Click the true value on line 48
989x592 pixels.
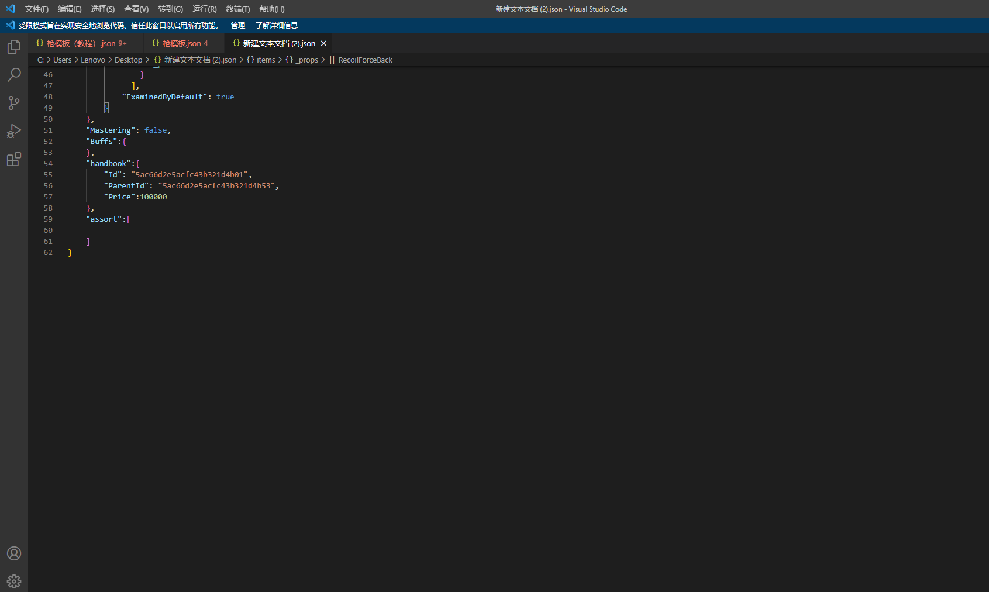pyautogui.click(x=225, y=97)
